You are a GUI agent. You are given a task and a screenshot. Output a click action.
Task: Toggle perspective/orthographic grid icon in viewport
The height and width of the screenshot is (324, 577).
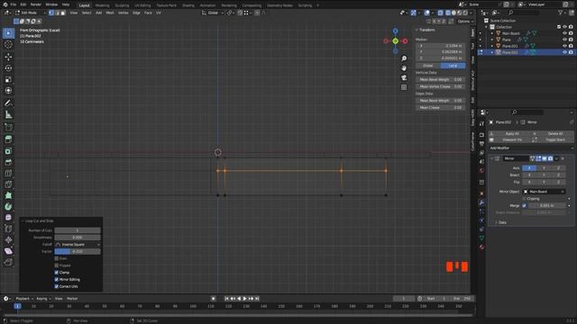click(x=404, y=87)
